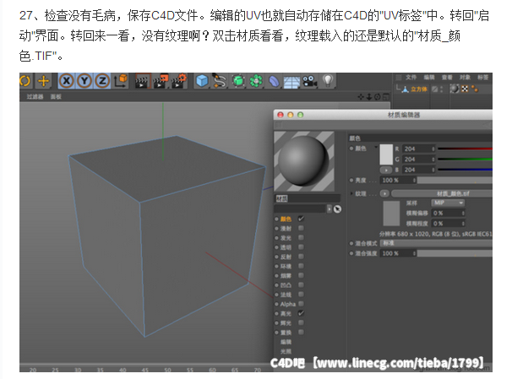
Task: Click the 亮度 brightness slider
Action: click(x=455, y=181)
